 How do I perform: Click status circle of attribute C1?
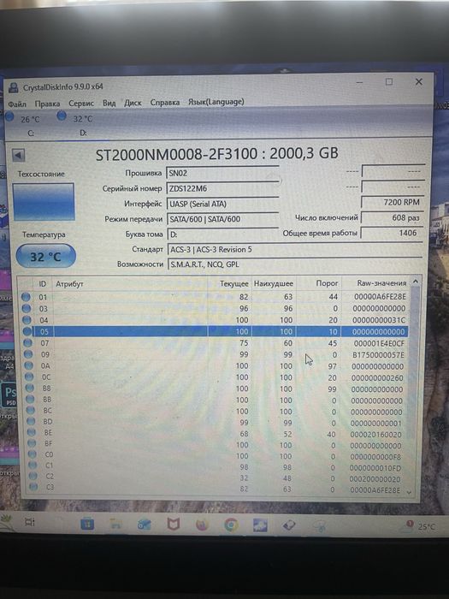32,466
